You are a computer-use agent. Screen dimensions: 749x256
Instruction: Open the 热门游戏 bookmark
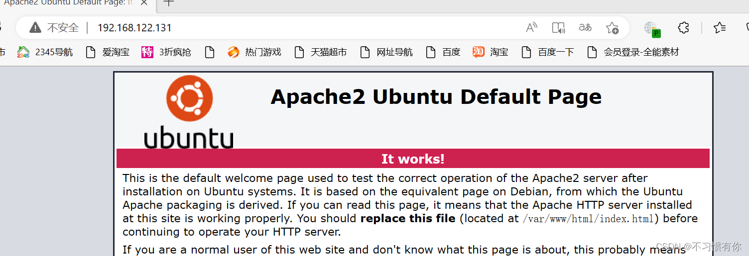(254, 52)
